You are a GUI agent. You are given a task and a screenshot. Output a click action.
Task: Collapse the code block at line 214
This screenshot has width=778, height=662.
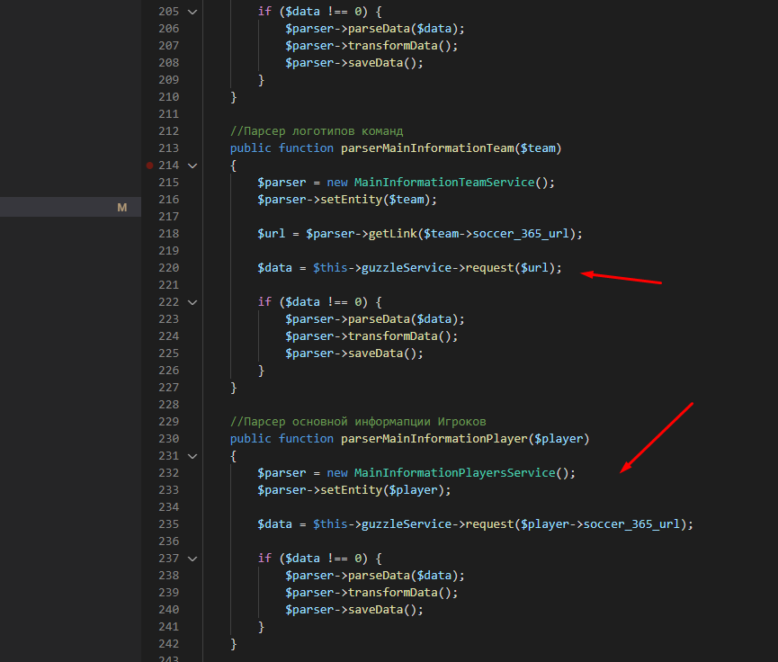[192, 165]
